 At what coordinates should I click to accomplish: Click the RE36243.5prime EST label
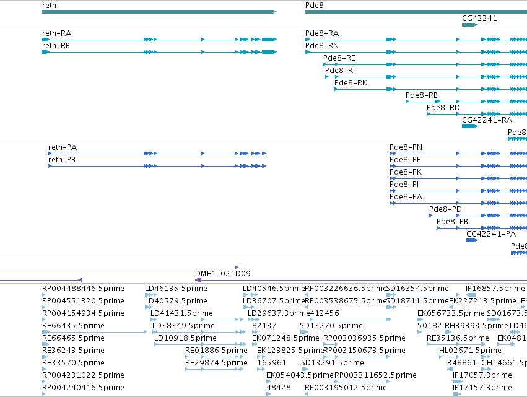pos(73,351)
